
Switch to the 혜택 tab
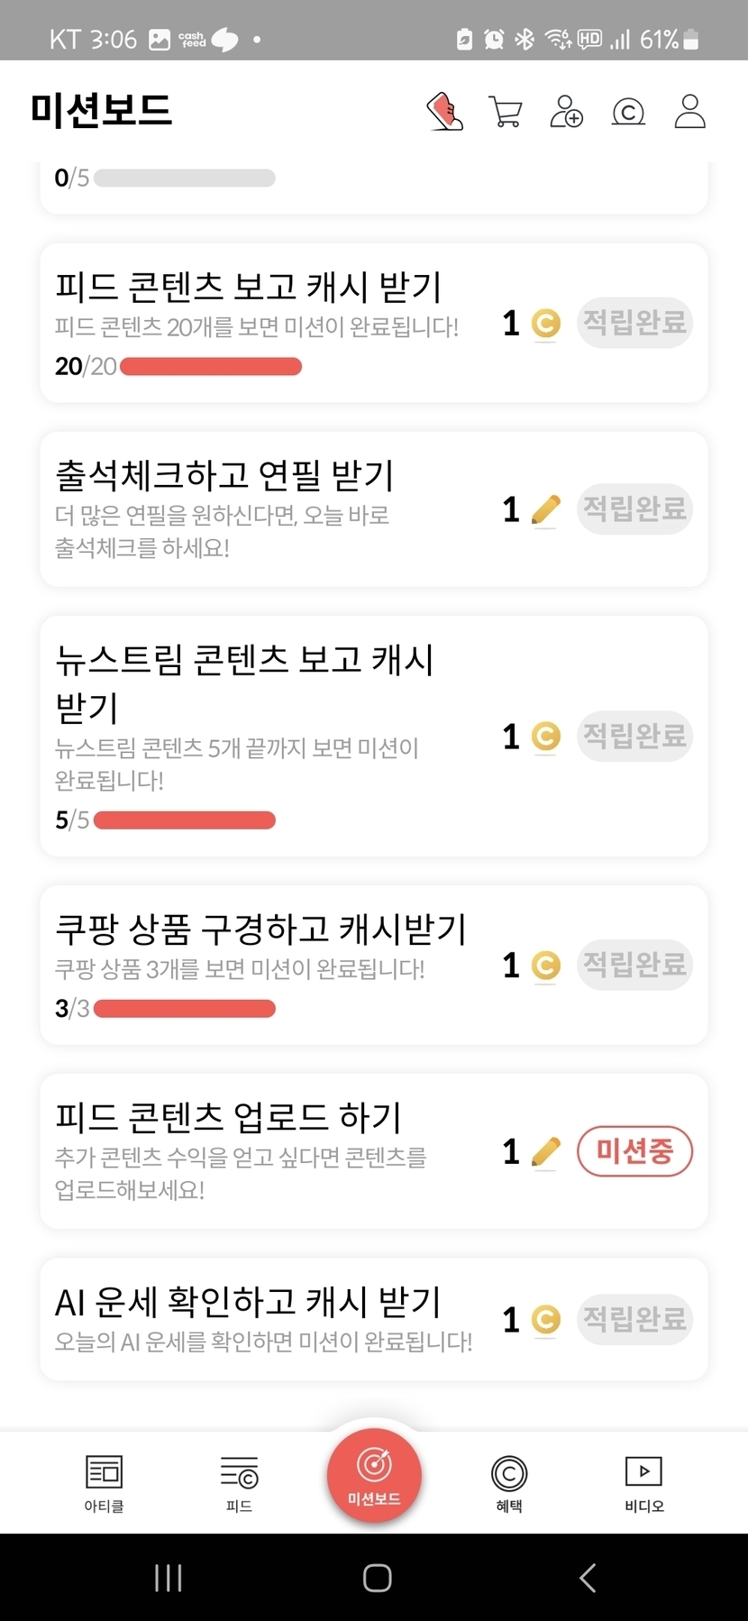coord(509,1482)
